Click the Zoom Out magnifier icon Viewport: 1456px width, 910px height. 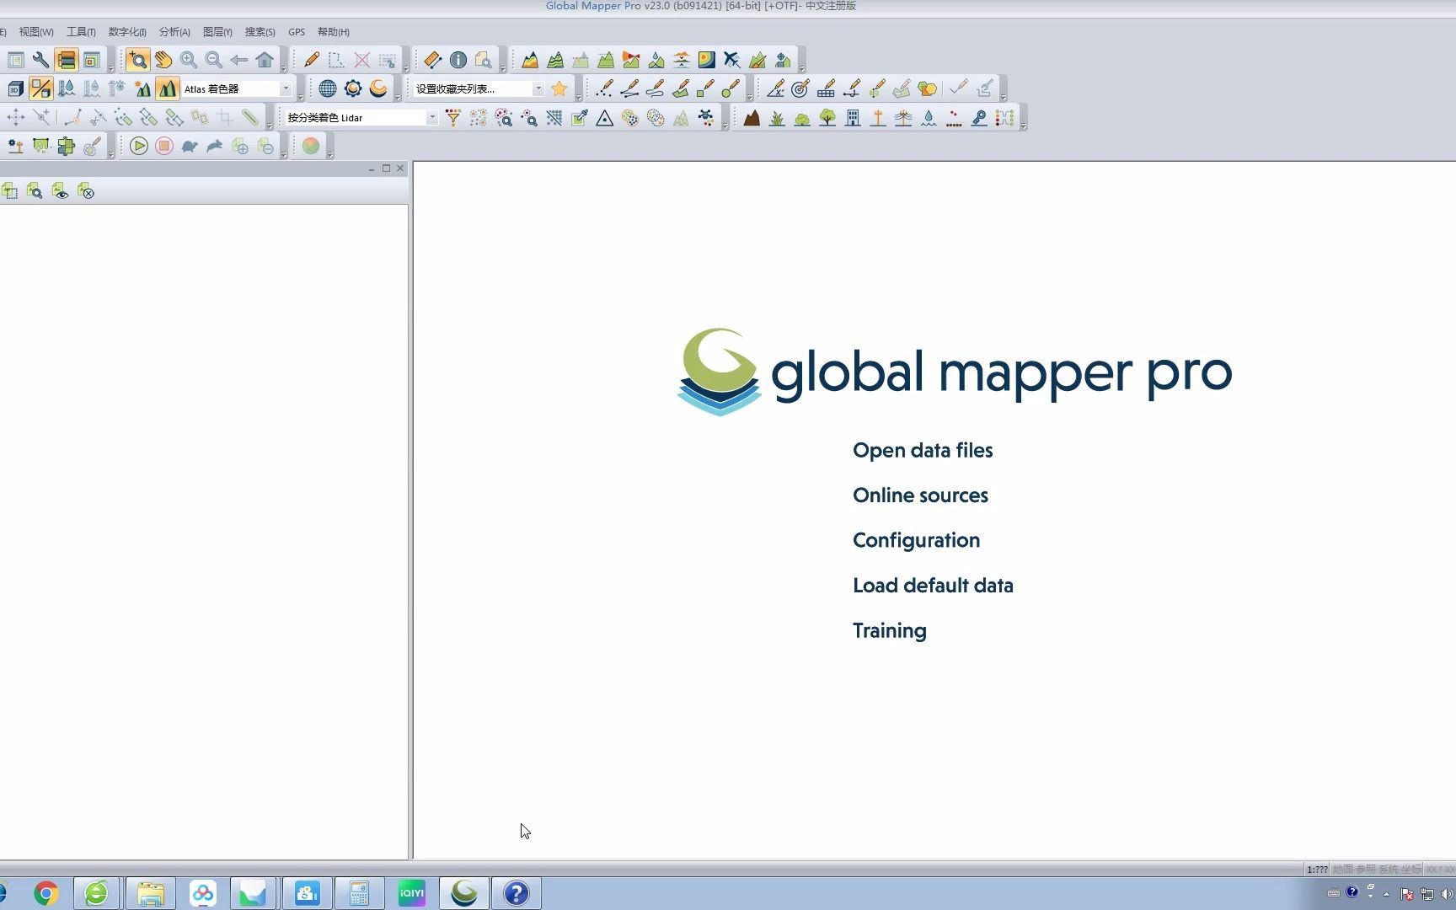pyautogui.click(x=214, y=60)
